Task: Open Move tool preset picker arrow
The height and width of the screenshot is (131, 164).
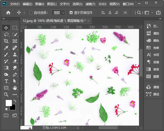Action: tap(24, 13)
